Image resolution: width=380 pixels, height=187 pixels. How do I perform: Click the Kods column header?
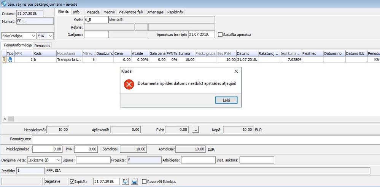pos(45,53)
